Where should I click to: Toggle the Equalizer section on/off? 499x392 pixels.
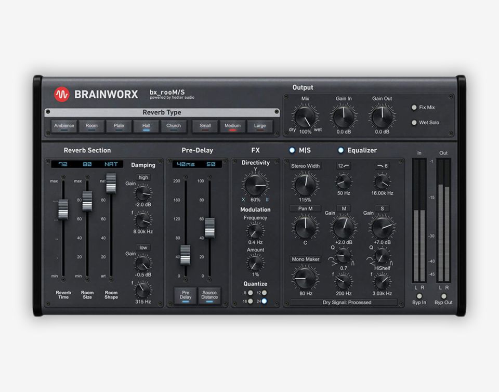pos(341,150)
